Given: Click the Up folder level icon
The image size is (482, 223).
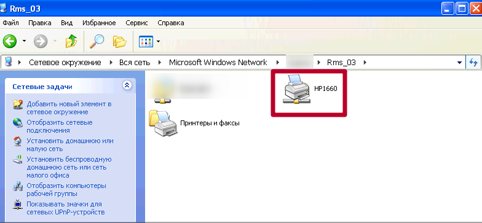Looking at the screenshot, I should [x=71, y=41].
